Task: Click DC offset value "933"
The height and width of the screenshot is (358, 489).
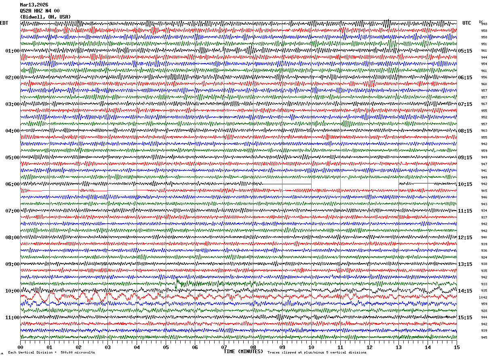Action: (484, 284)
